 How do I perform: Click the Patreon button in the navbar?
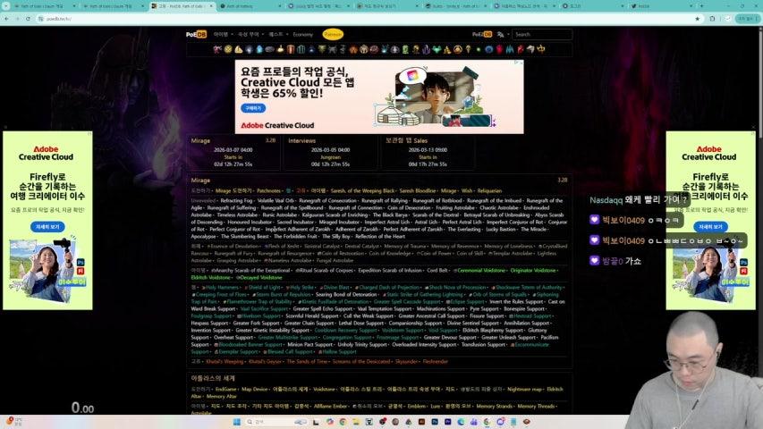[333, 34]
